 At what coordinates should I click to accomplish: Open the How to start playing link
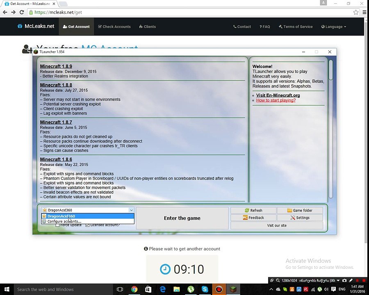click(x=276, y=100)
